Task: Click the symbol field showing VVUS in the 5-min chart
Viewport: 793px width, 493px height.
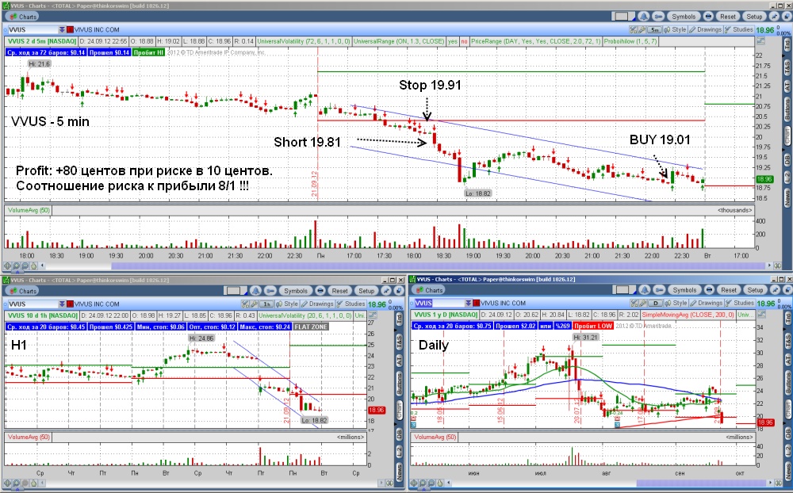Action: click(33, 30)
